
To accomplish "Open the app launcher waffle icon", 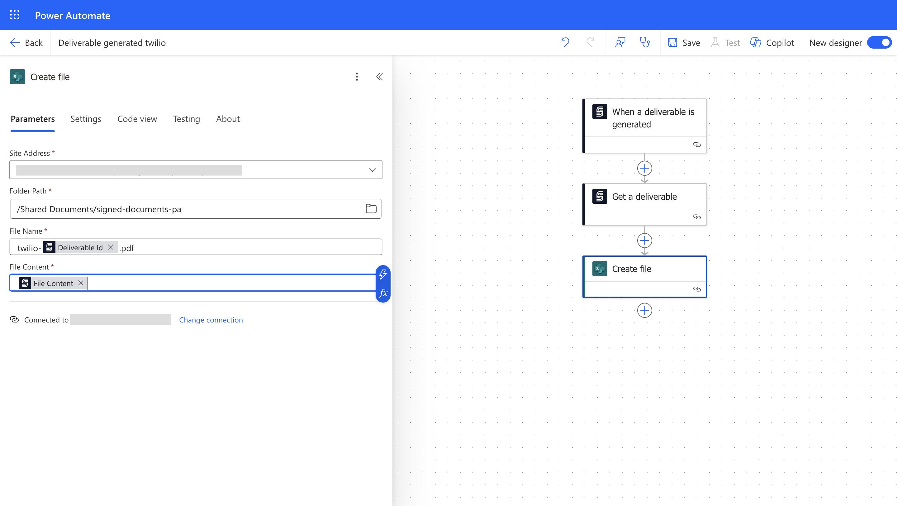I will coord(15,15).
